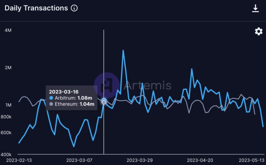Open chart settings via the gear icon
Viewport: 266px width, 165px height.
259,32
